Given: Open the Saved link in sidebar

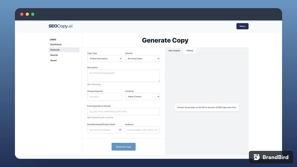Looking at the screenshot, I should (x=53, y=60).
